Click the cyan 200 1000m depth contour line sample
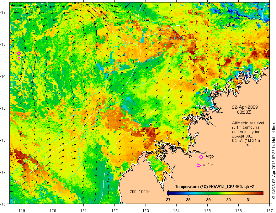276x213 pixels. tap(136, 195)
